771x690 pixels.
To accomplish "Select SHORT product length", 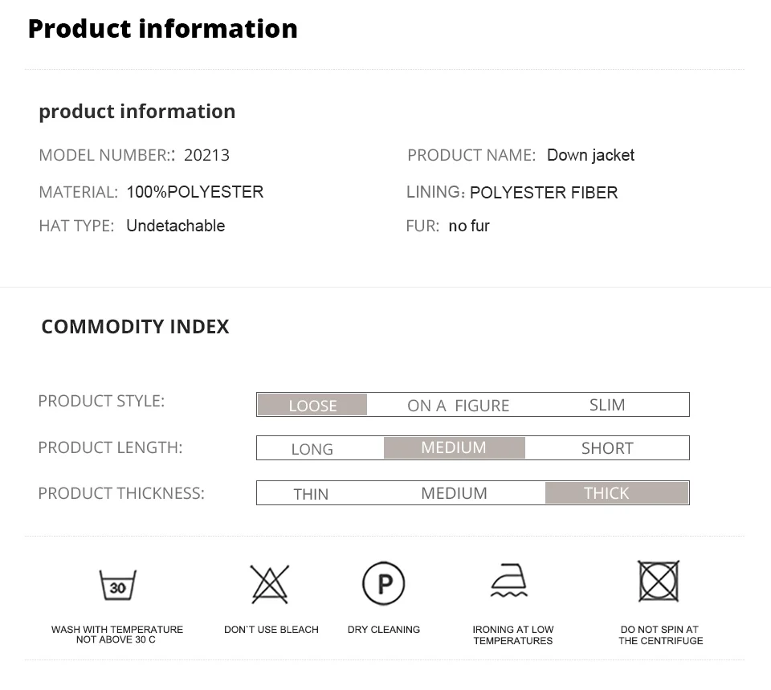I will (x=607, y=448).
